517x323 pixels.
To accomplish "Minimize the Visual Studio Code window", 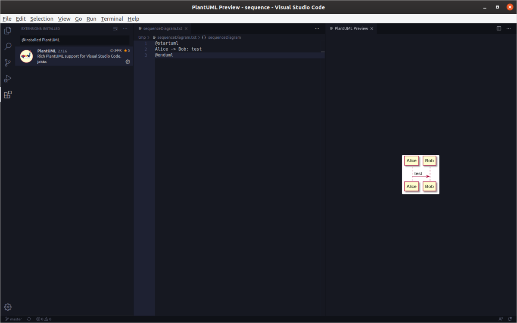I will point(486,7).
